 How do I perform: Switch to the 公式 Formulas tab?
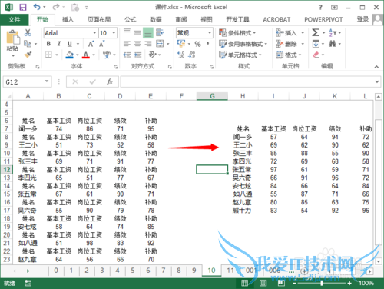coord(131,19)
